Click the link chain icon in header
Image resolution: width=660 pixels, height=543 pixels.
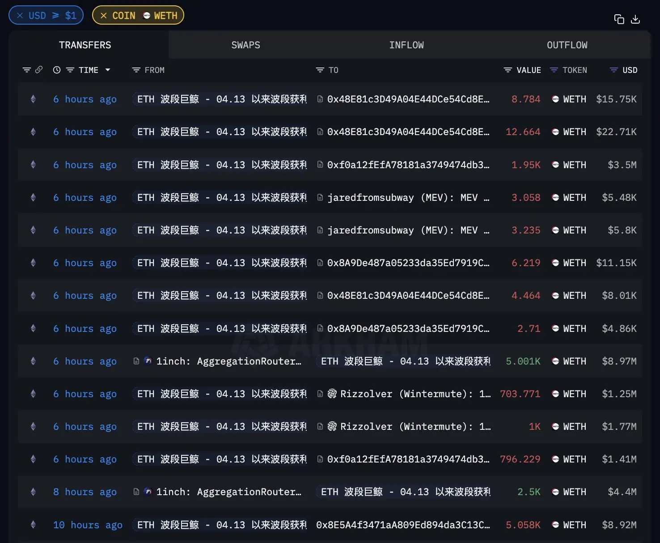tap(39, 70)
